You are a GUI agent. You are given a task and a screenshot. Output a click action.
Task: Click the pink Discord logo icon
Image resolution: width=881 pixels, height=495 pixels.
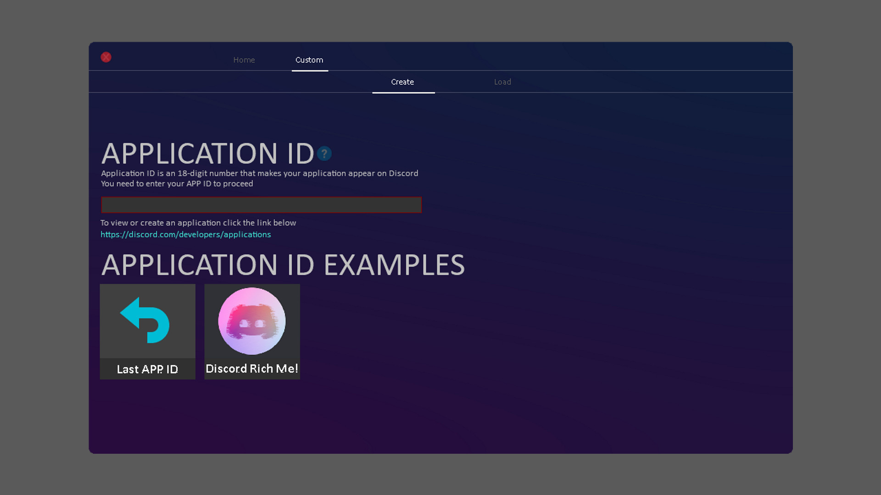[x=252, y=321]
